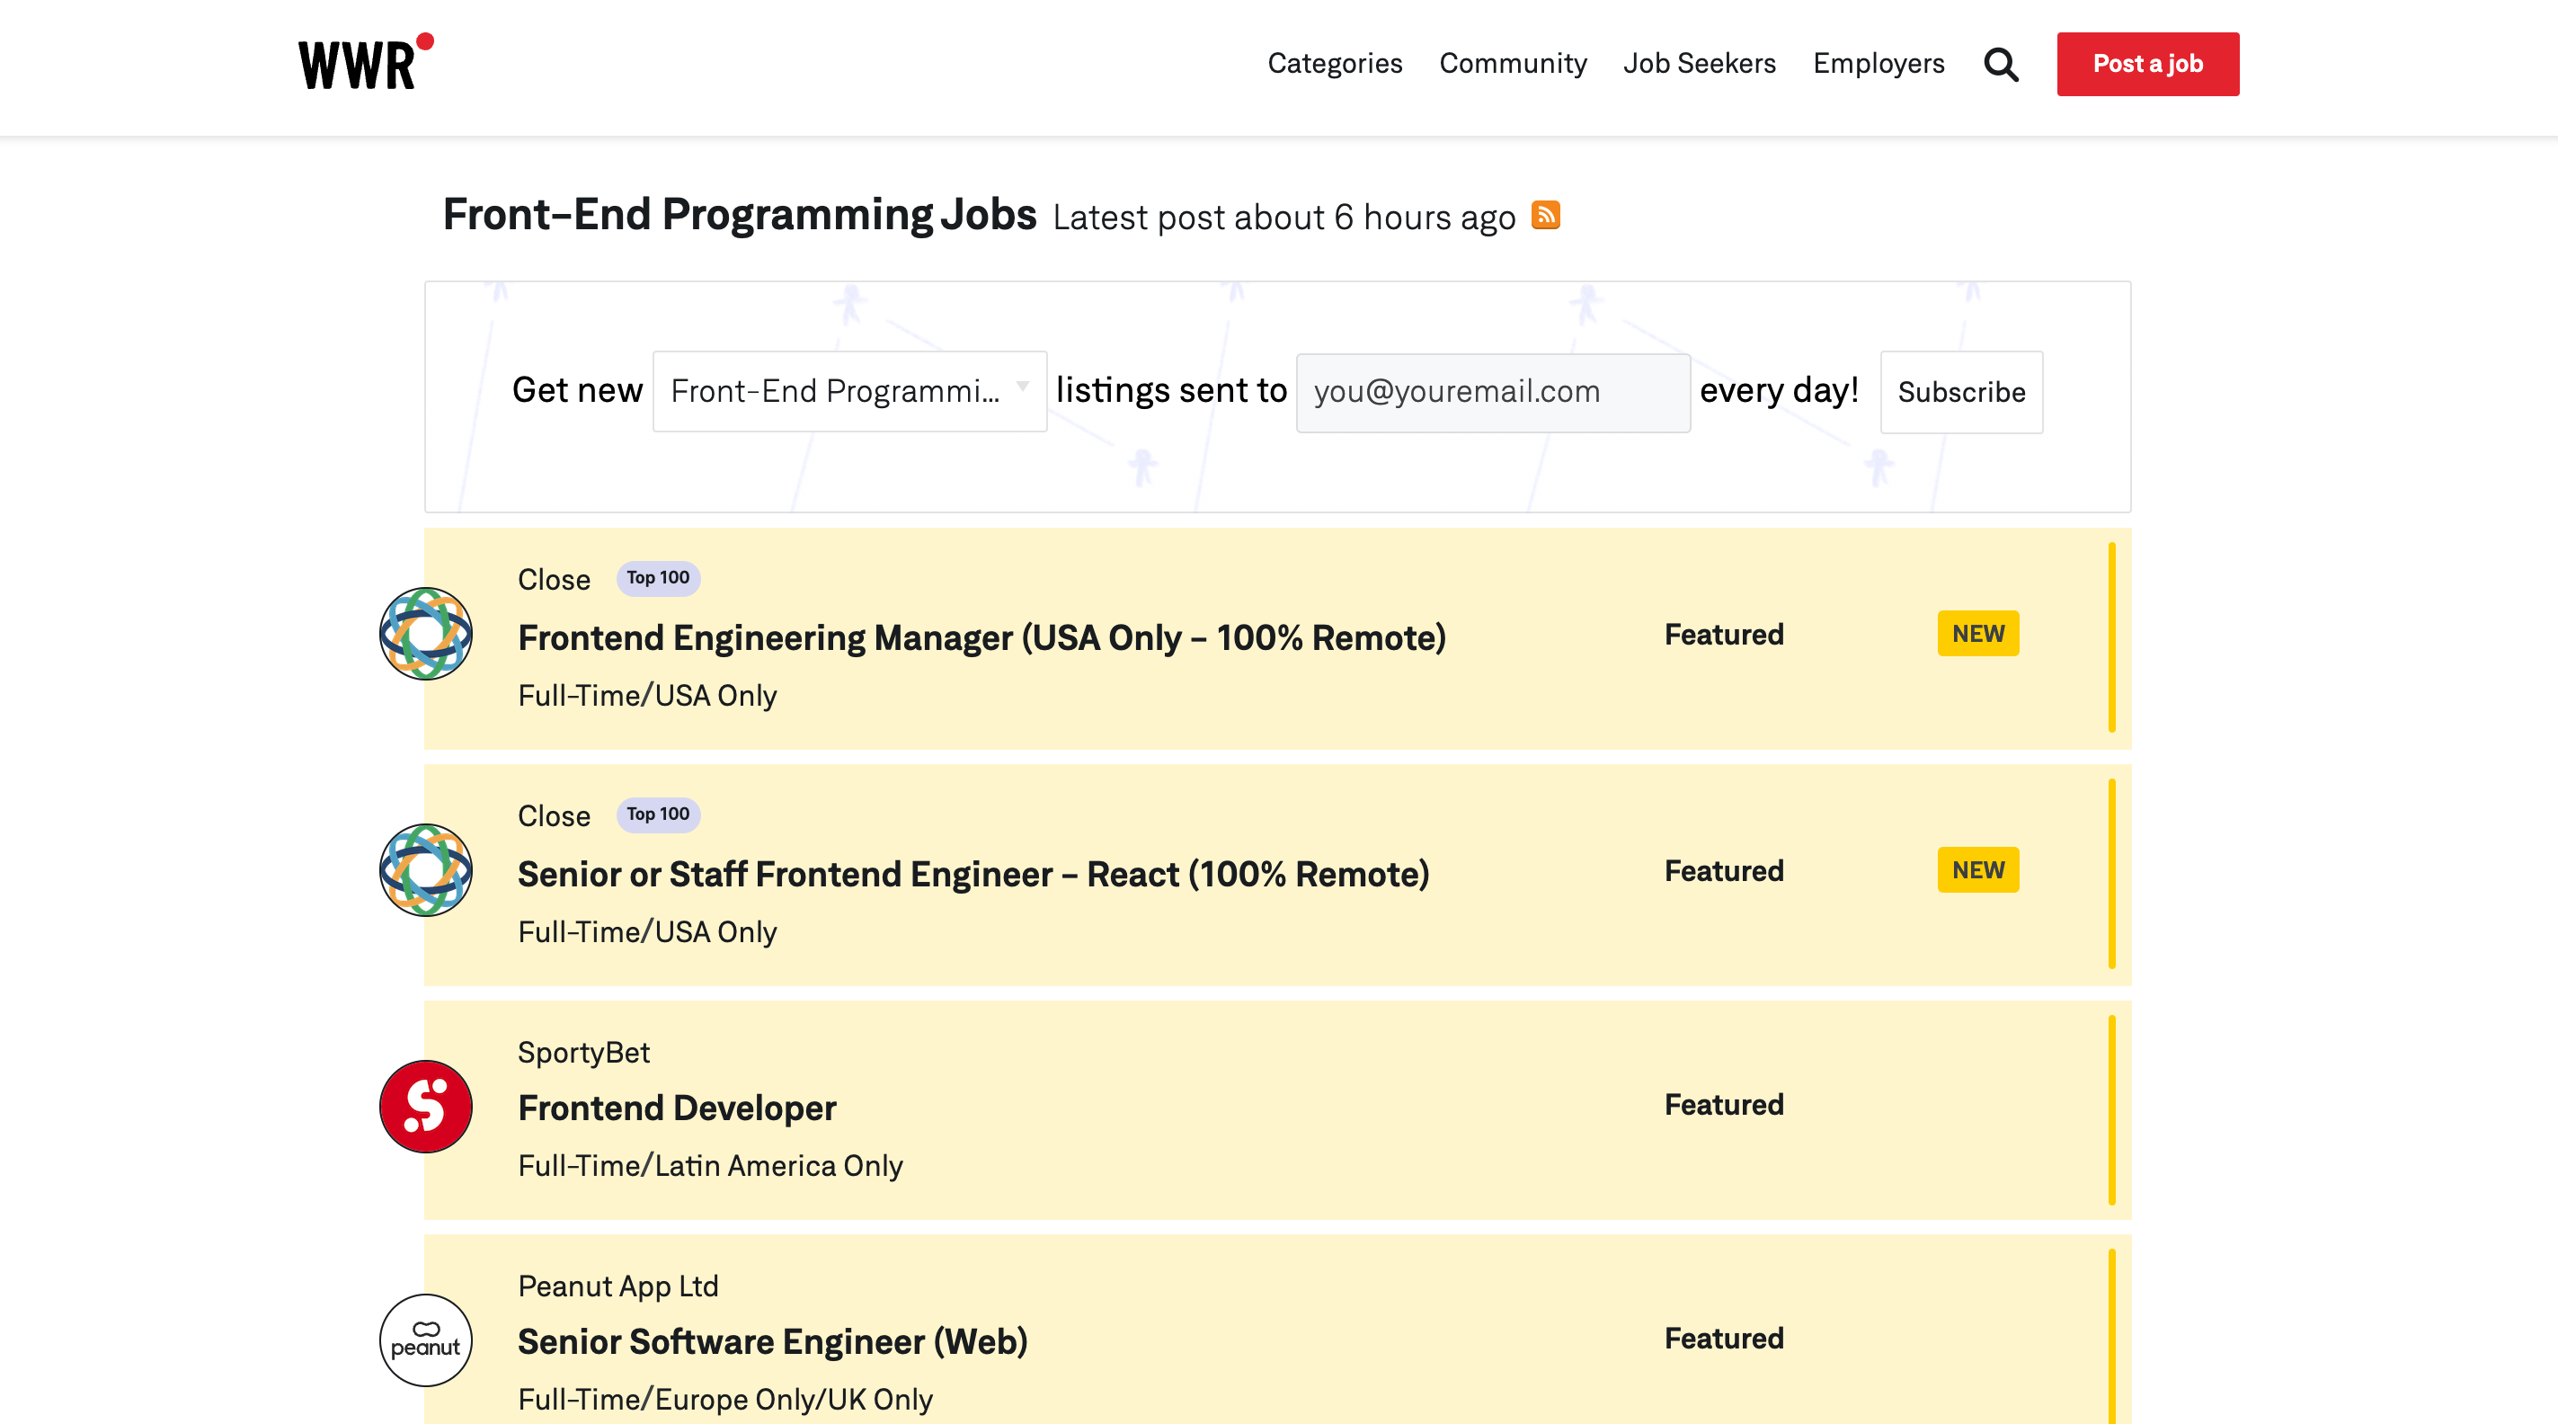Click the Close logo beside Frontend Engineering Manager
The height and width of the screenshot is (1424, 2558).
426,634
